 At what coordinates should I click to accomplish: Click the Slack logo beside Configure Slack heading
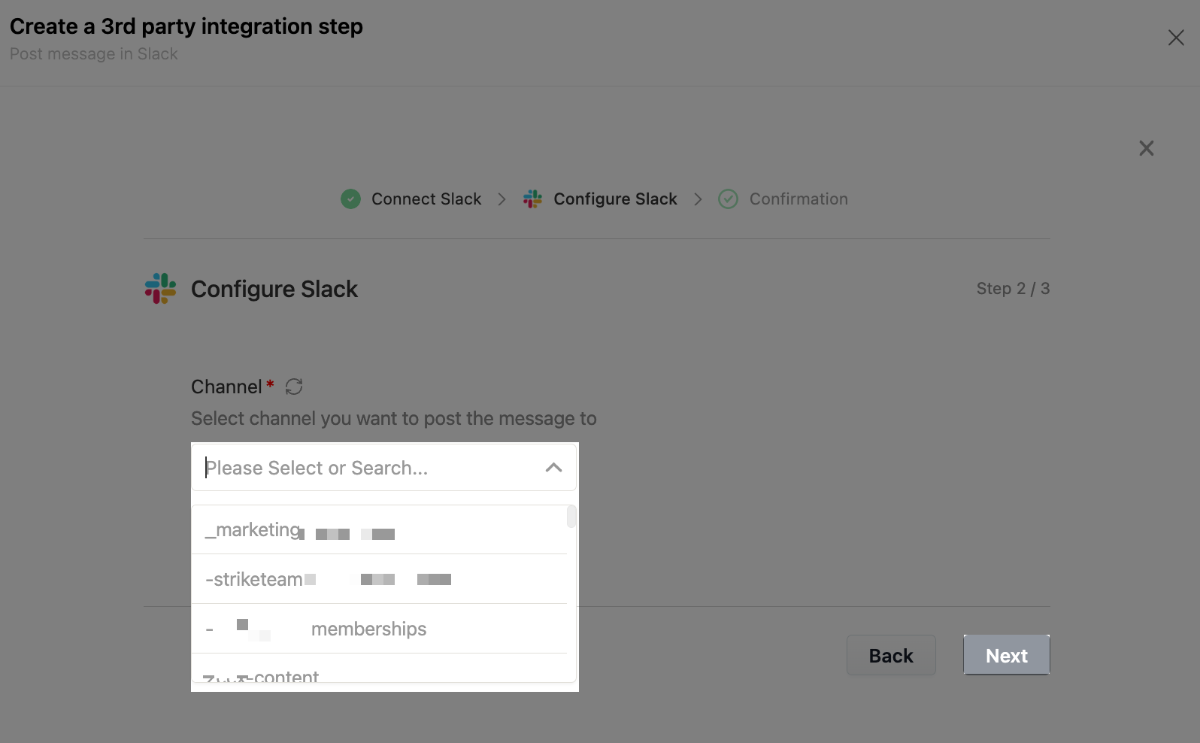point(160,289)
